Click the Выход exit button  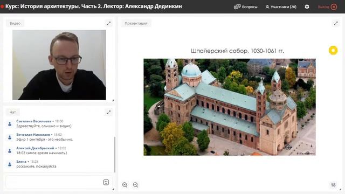tap(327, 7)
